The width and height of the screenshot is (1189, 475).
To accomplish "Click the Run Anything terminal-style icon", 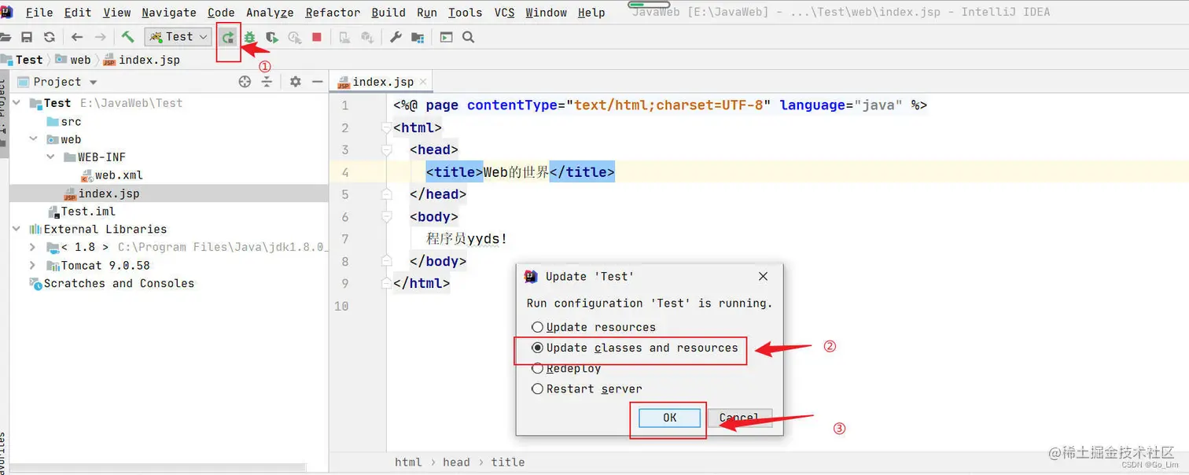I will pyautogui.click(x=446, y=37).
